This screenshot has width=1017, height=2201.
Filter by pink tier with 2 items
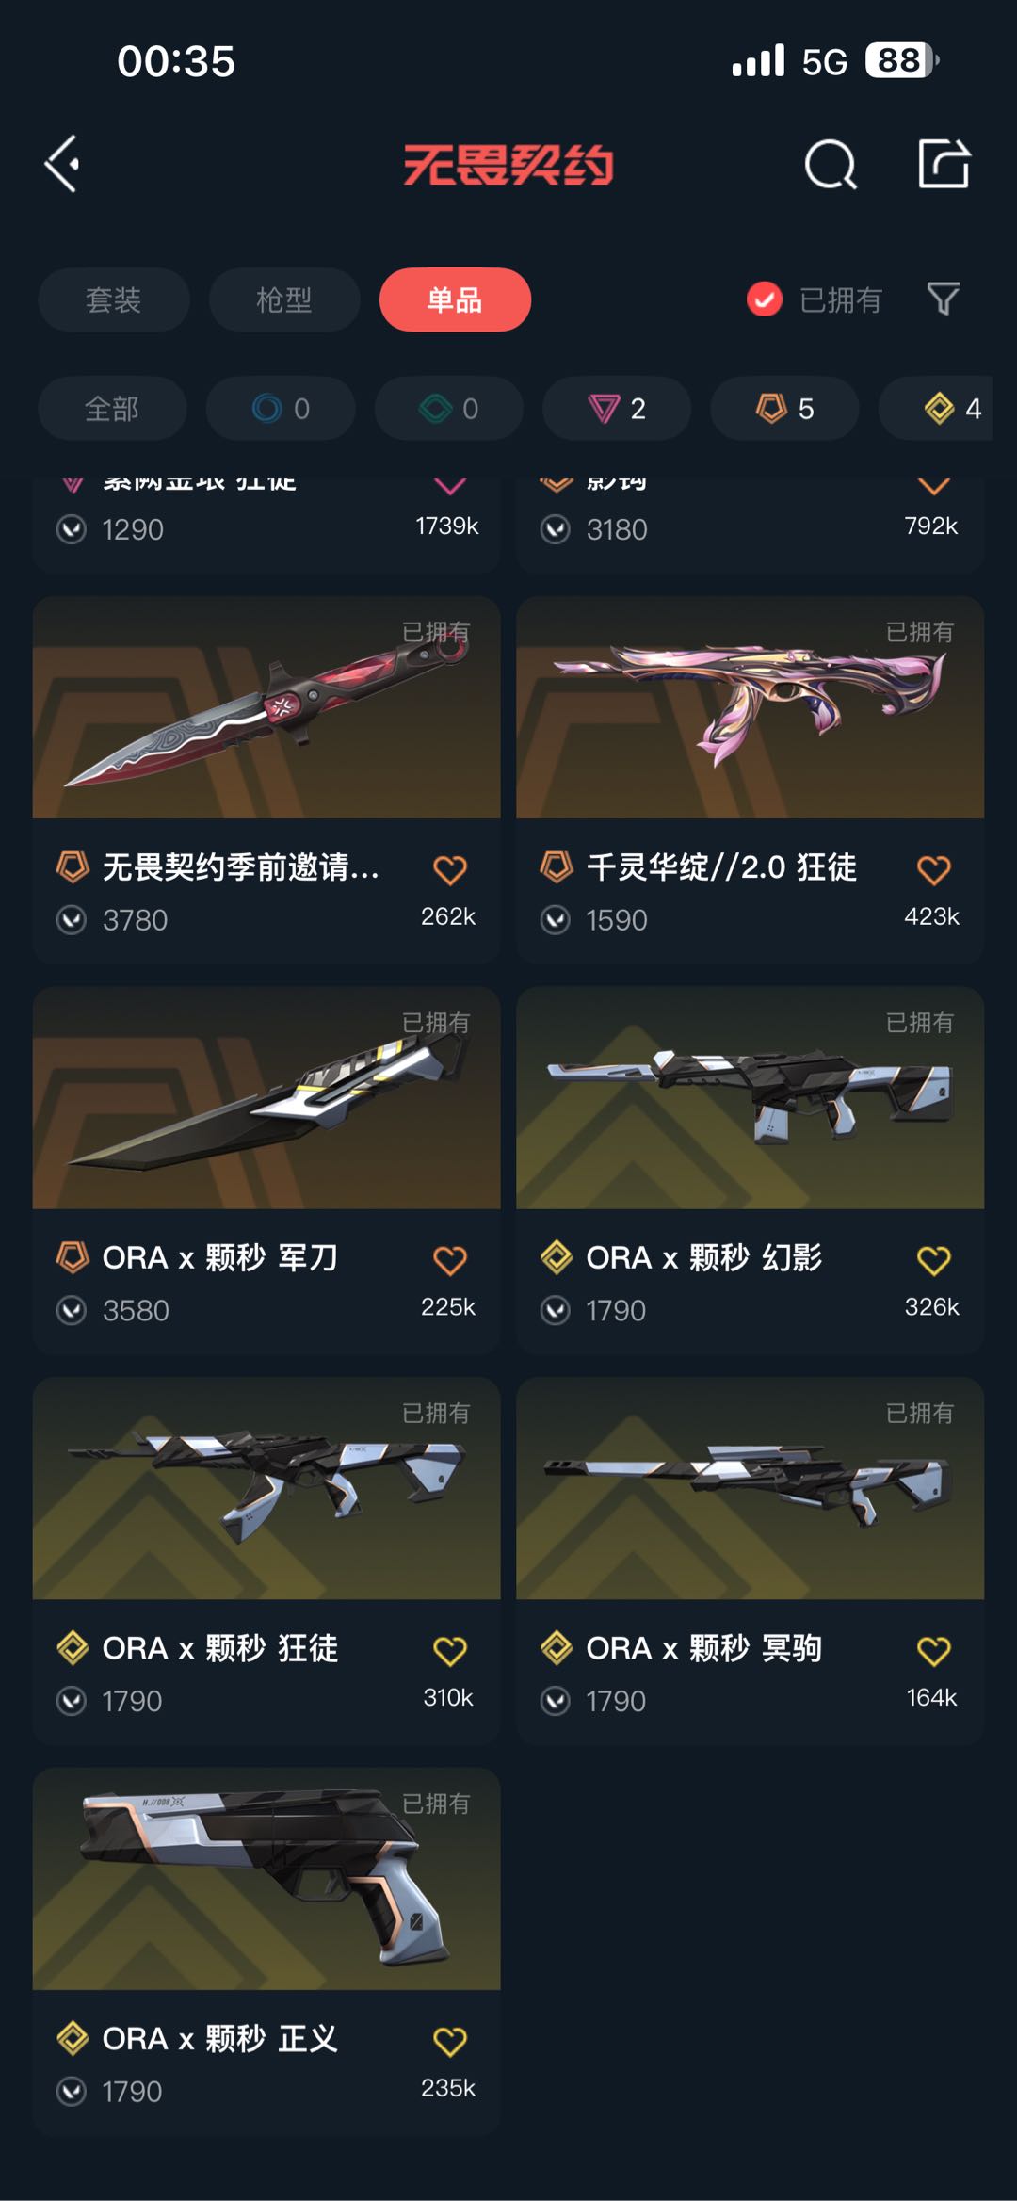(617, 409)
